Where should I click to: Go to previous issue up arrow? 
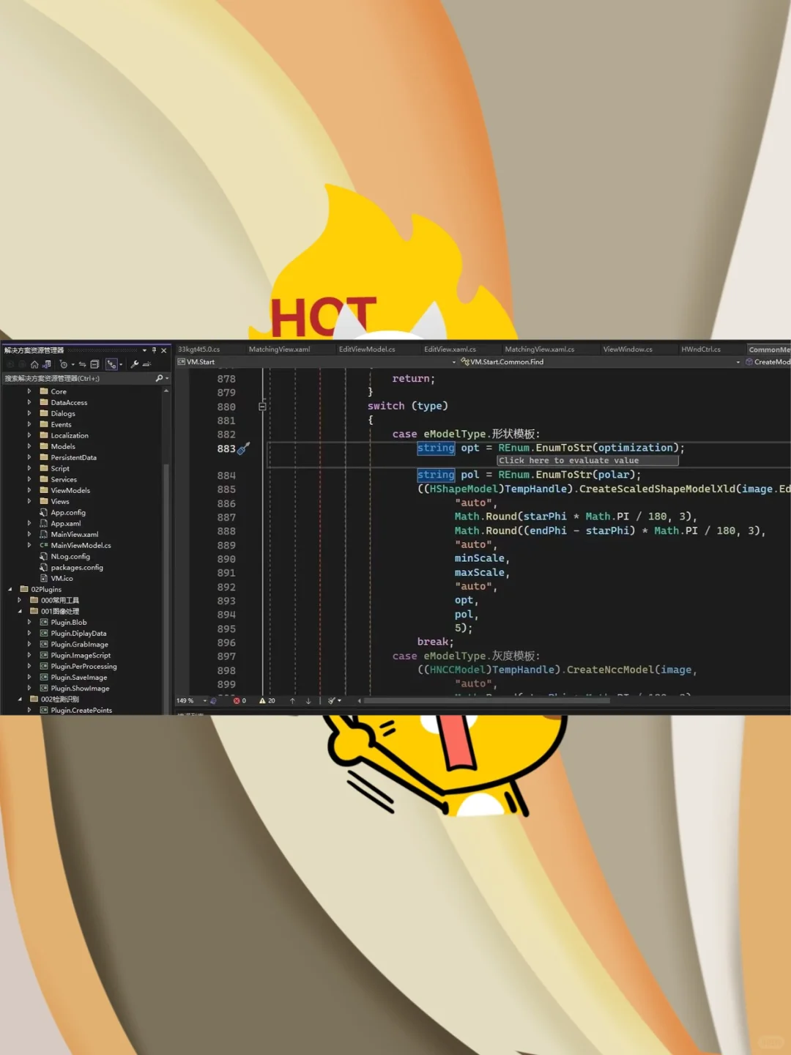(292, 701)
